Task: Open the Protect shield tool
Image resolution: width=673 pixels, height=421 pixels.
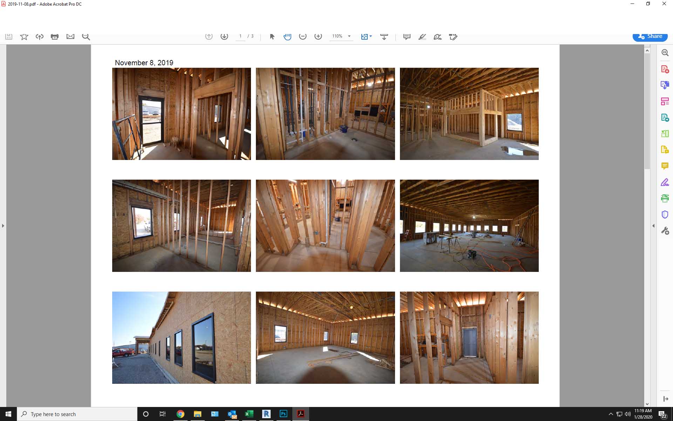Action: (665, 214)
